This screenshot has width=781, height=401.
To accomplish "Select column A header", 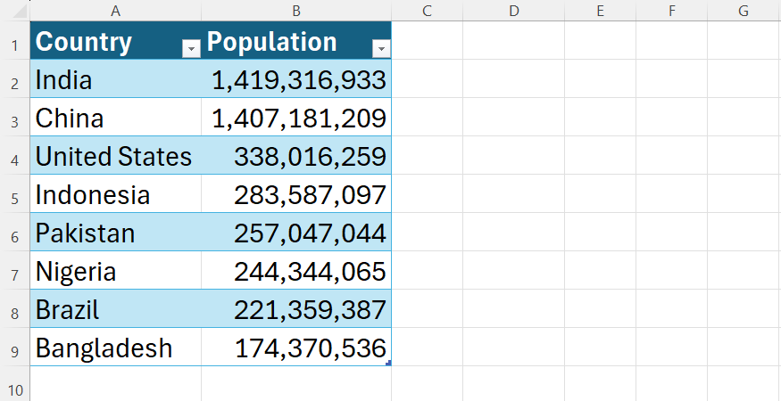I will 115,11.
